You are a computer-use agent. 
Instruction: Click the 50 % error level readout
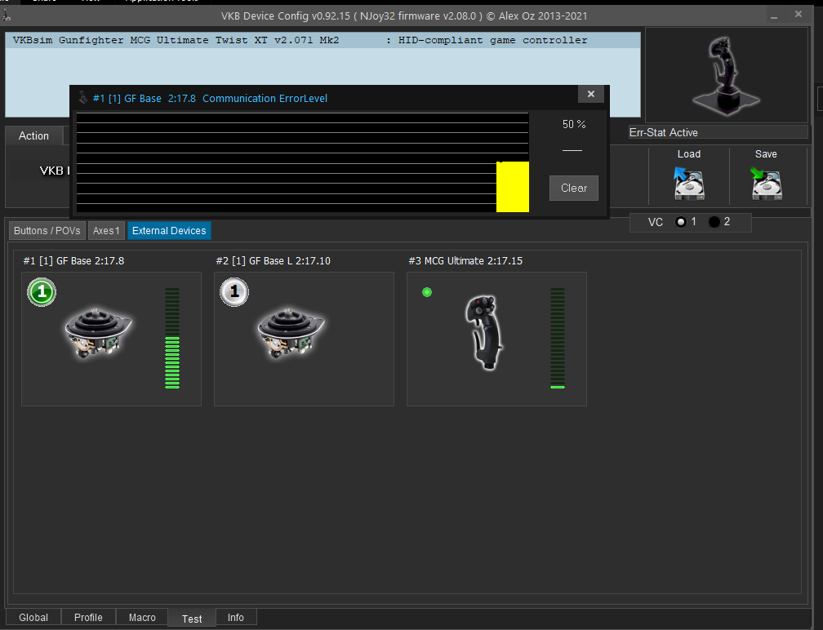click(574, 124)
